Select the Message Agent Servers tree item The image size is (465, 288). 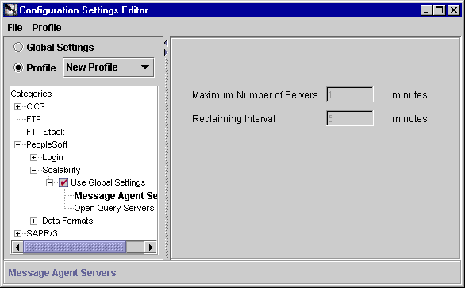(x=116, y=196)
